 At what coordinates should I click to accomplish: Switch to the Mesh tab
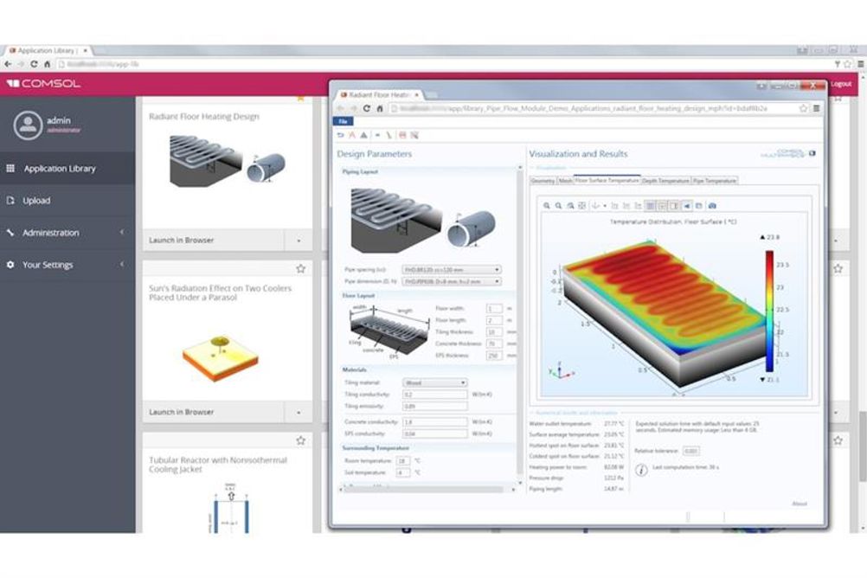[564, 181]
